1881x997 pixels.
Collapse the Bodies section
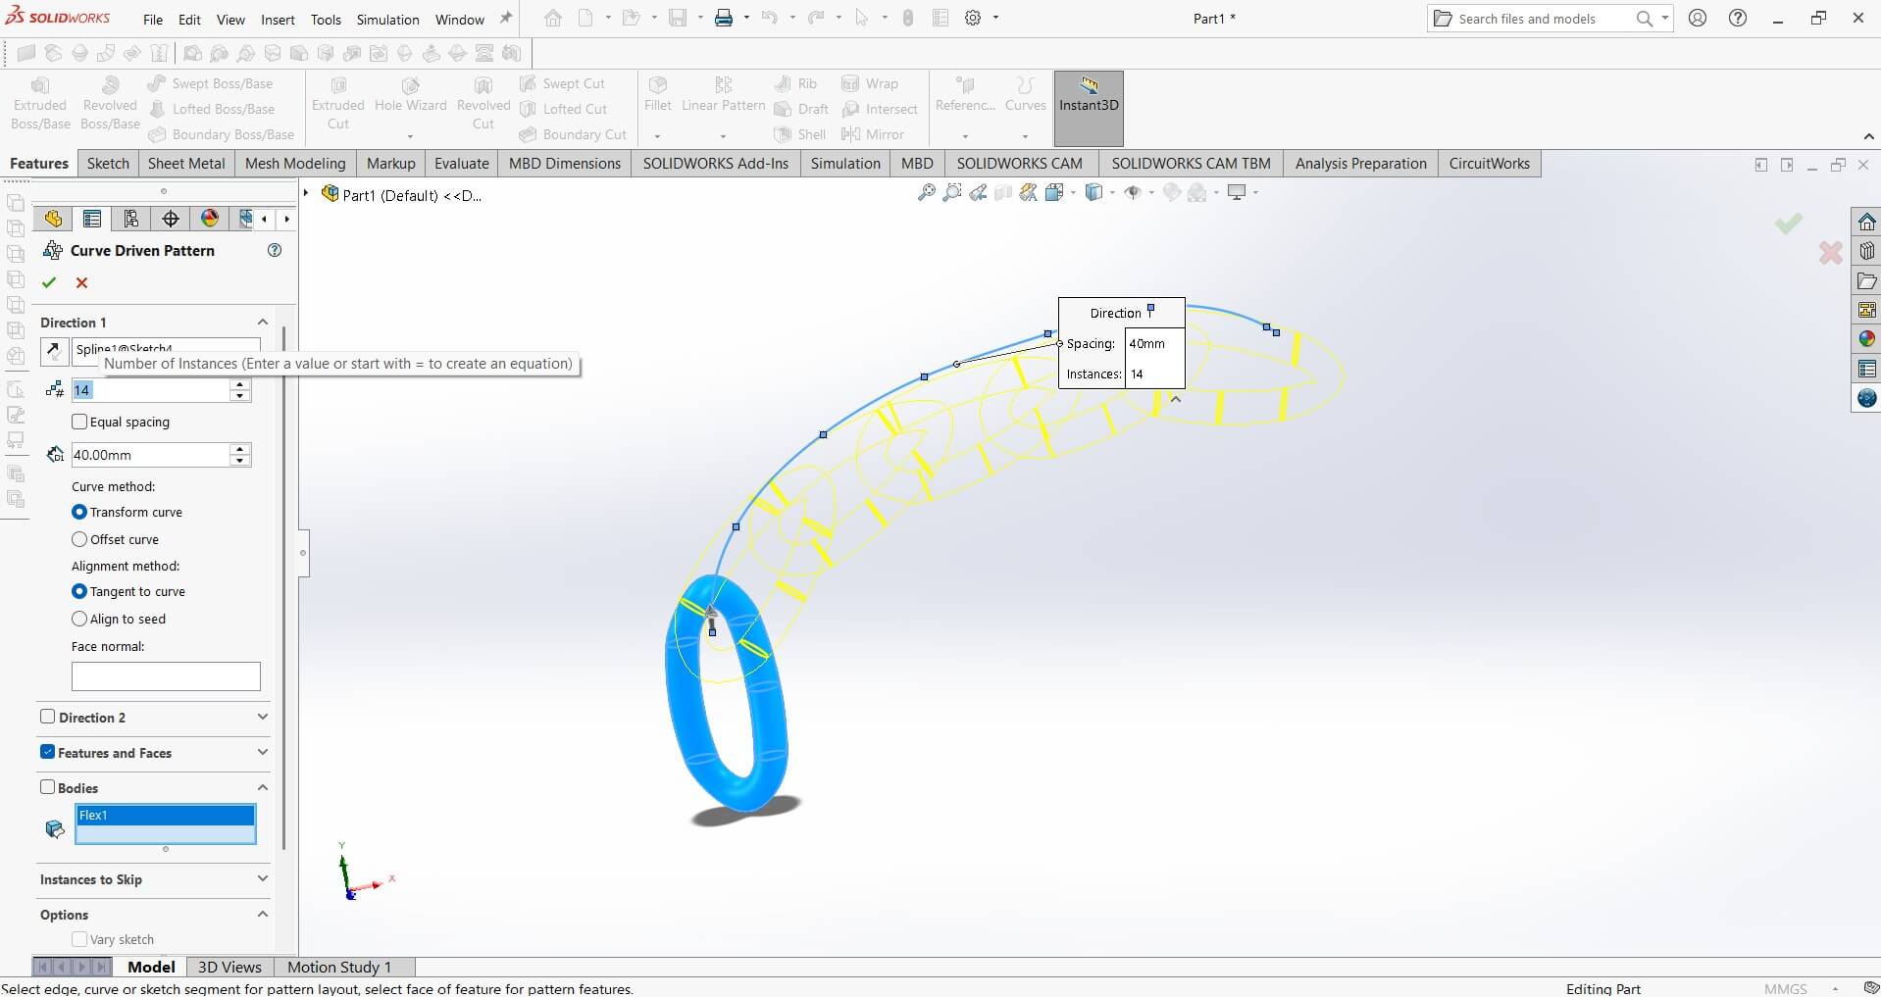coord(262,787)
